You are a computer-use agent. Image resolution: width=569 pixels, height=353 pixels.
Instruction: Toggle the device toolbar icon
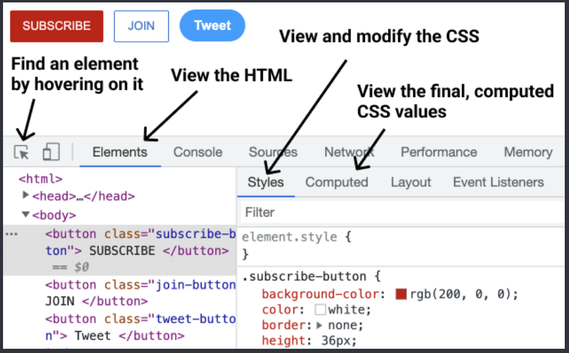(51, 152)
